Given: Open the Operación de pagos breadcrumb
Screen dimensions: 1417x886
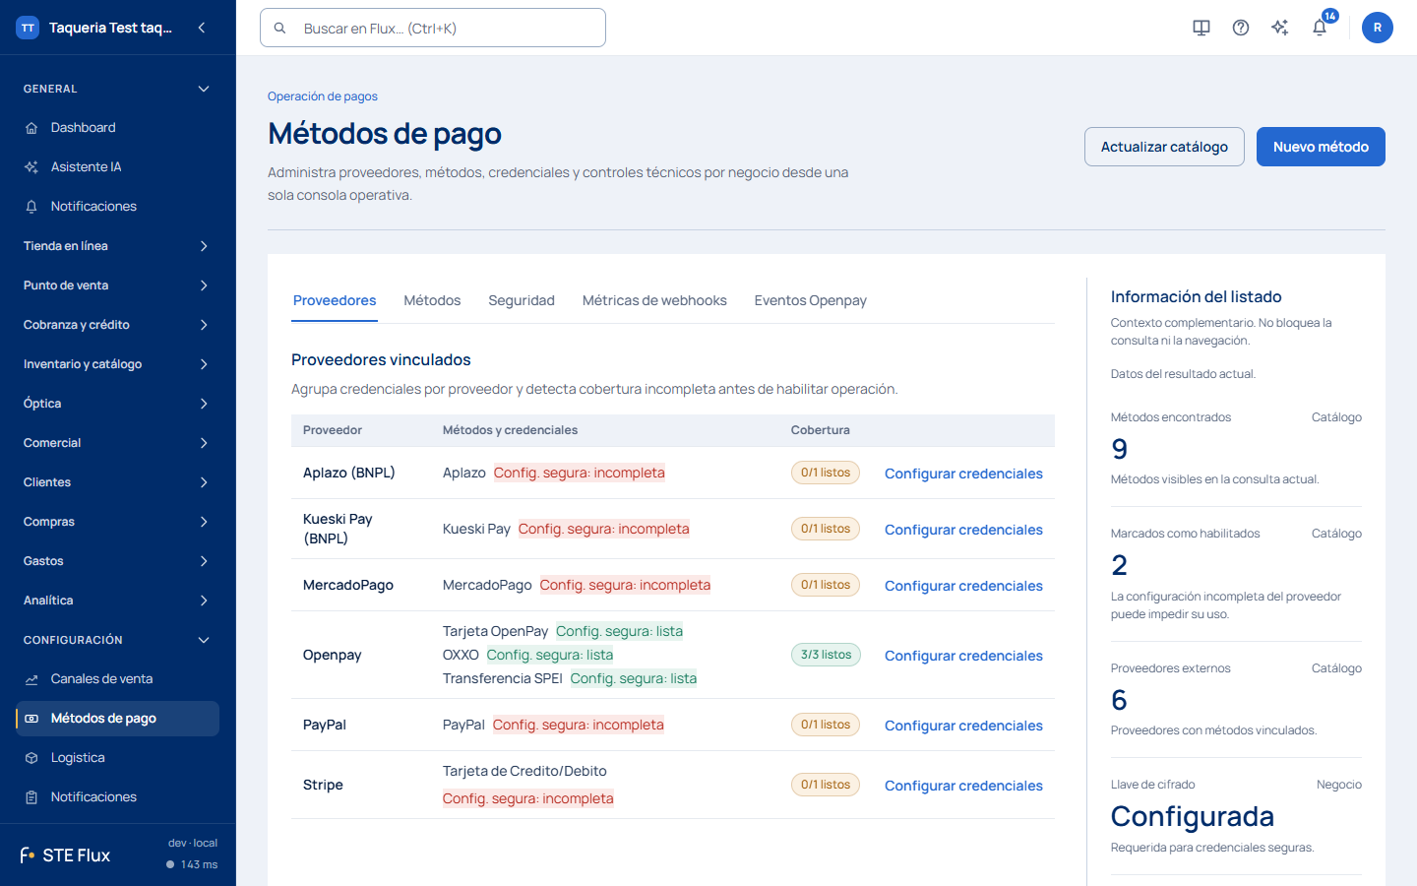Looking at the screenshot, I should 323,96.
